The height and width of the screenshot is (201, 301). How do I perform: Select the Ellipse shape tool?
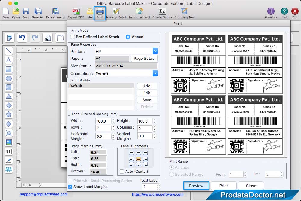point(9,78)
